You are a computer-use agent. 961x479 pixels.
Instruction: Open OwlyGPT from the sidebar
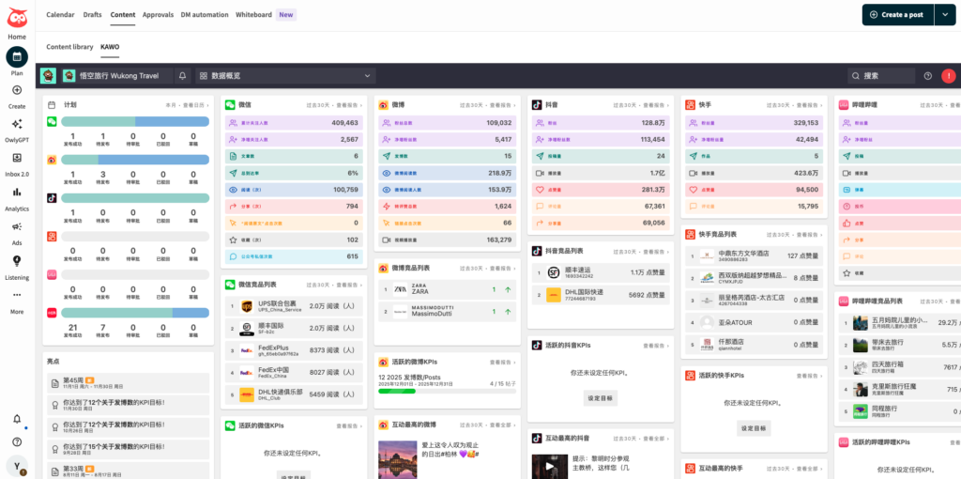pos(17,124)
